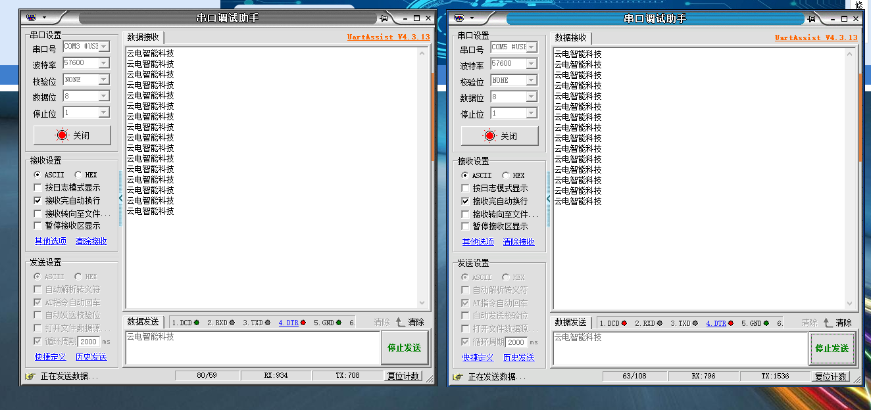This screenshot has width=871, height=410.
Task: Pin the COM5 window on top
Action: 813,18
